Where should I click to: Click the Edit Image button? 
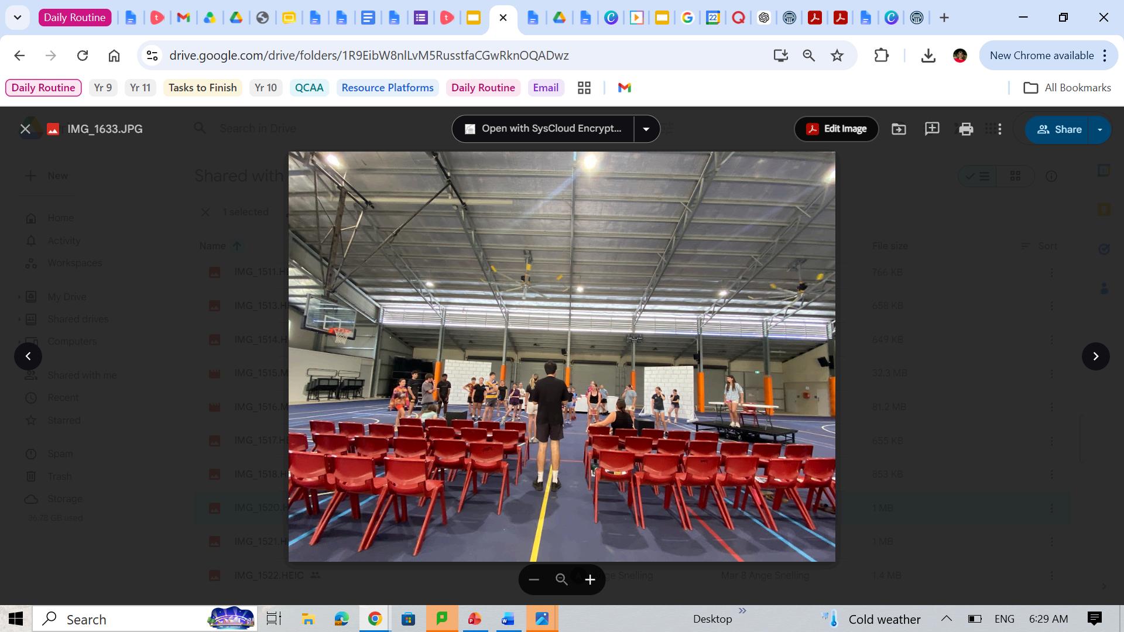836,129
